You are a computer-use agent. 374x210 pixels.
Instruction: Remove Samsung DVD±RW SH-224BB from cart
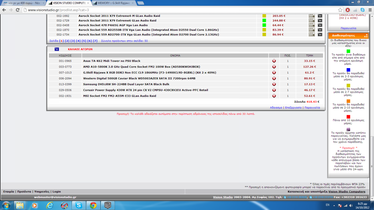pyautogui.click(x=274, y=84)
